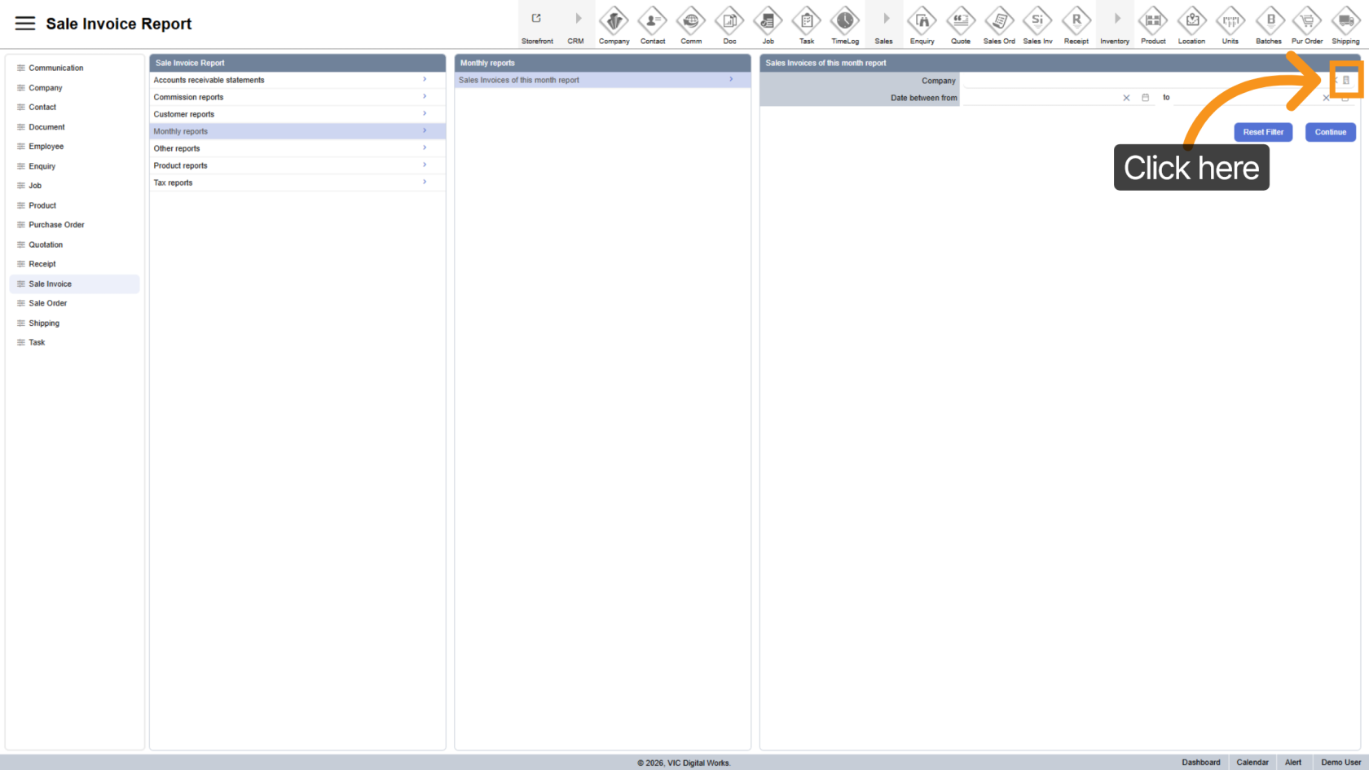Select Sales Invoices of this month report
Screen dimensions: 1369x770
coord(601,80)
